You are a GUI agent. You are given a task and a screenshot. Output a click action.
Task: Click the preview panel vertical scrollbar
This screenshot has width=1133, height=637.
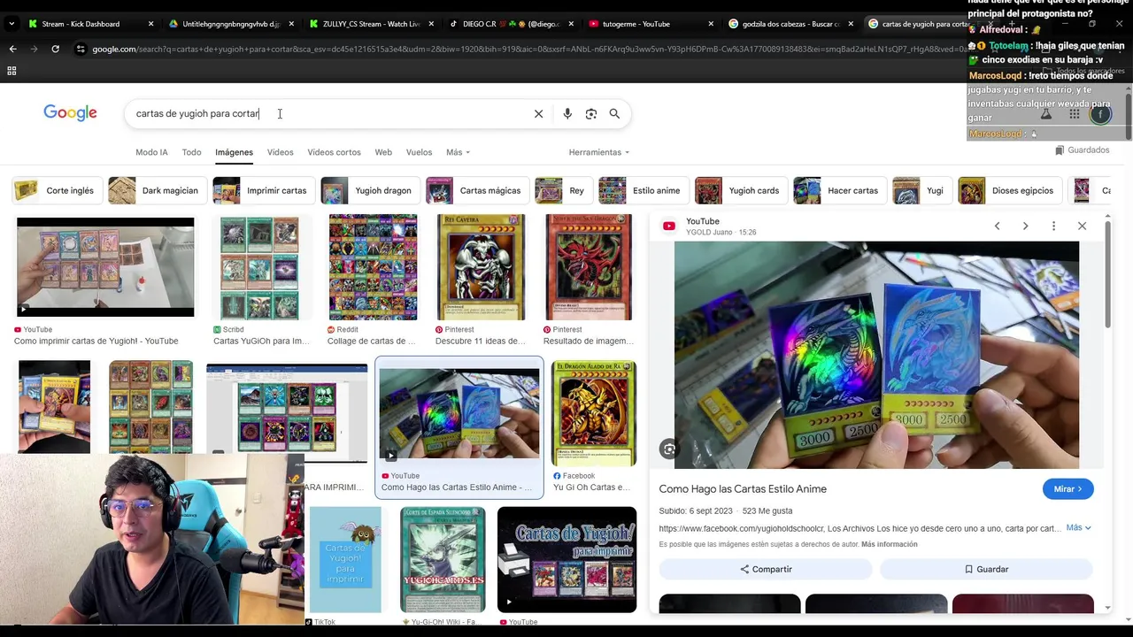(1107, 274)
